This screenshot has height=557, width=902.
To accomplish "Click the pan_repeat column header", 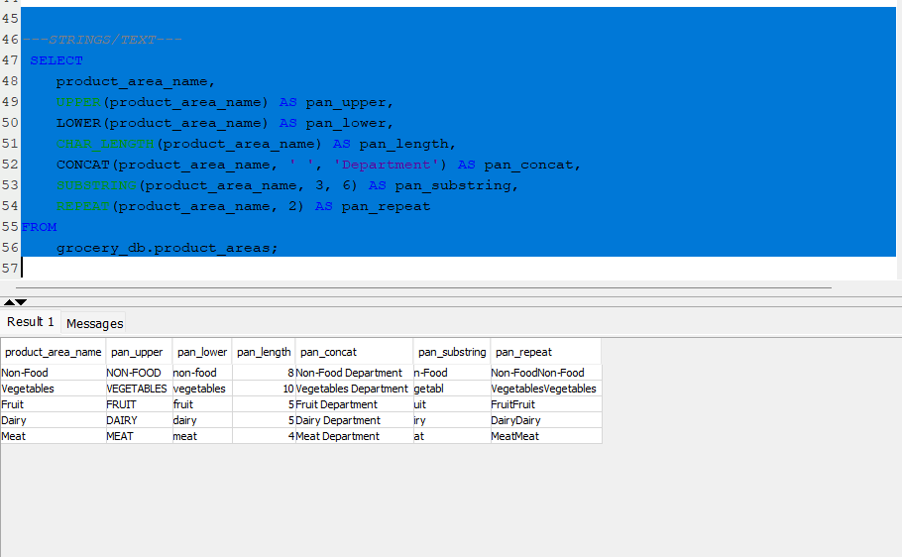I will pos(545,352).
